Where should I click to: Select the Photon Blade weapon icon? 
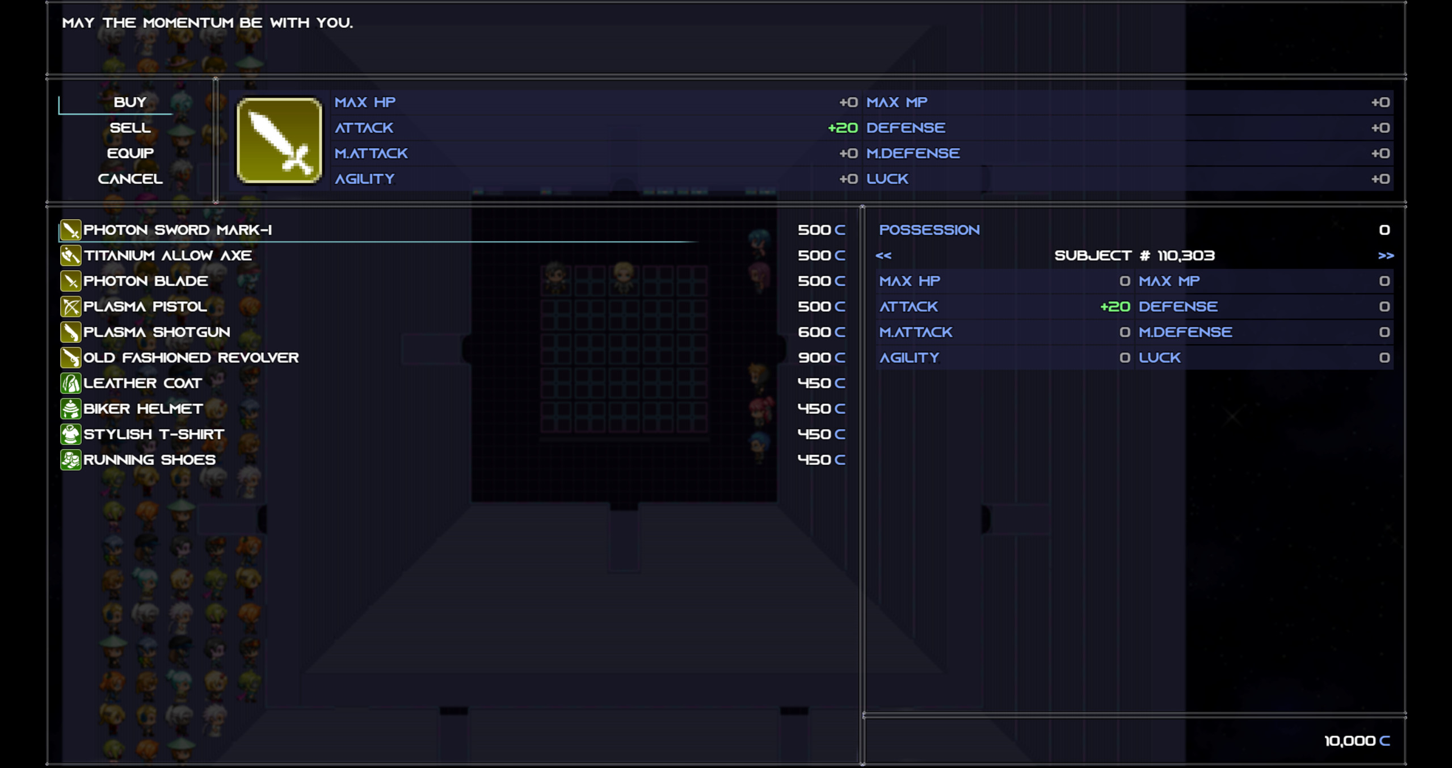70,281
